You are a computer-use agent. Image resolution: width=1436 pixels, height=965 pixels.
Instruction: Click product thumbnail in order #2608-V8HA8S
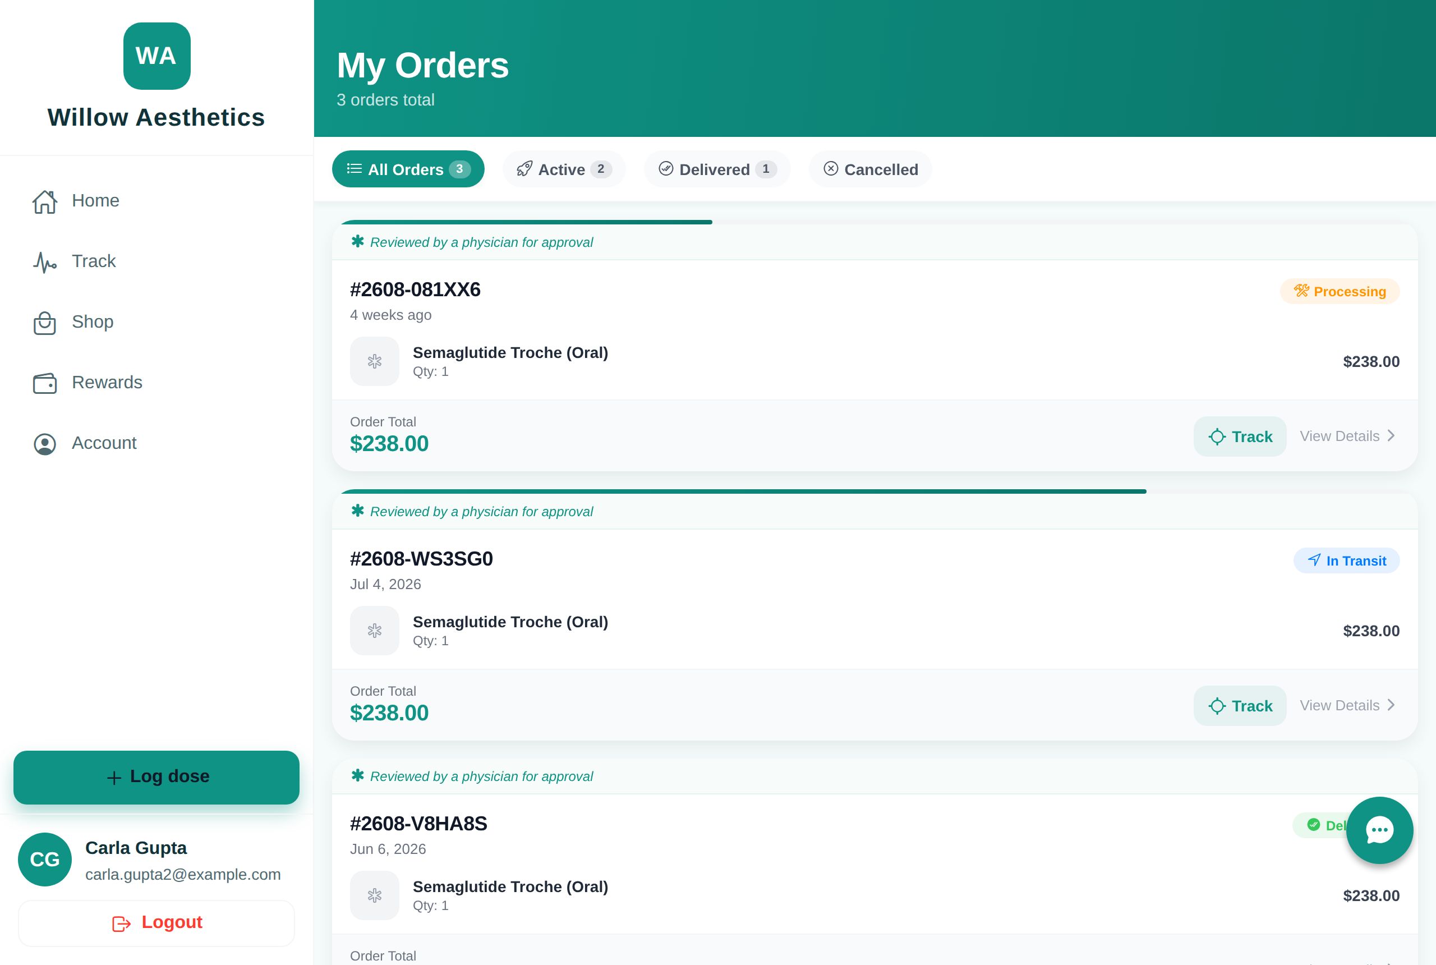click(375, 895)
